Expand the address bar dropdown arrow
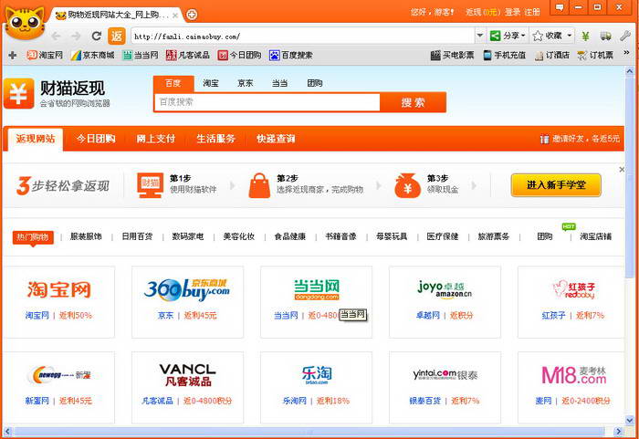 tap(479, 36)
